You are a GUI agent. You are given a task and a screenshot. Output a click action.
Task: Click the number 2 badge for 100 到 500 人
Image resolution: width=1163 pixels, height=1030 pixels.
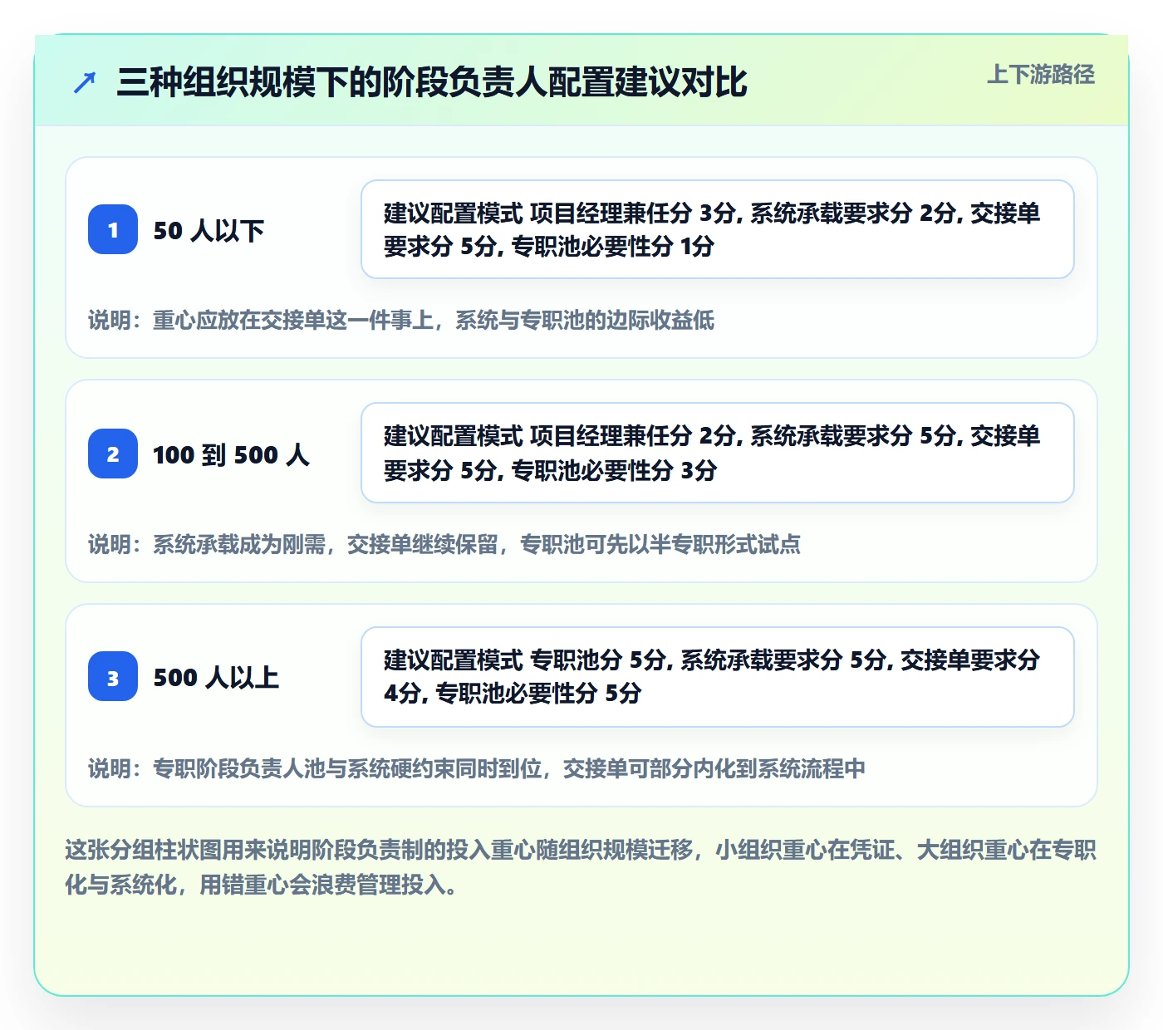[113, 454]
